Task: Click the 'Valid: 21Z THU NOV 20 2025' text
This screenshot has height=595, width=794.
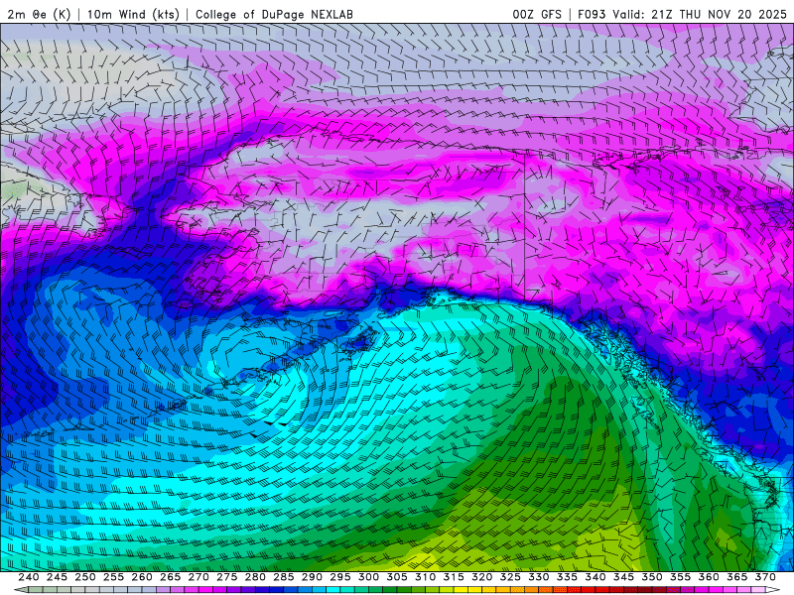Action: 700,14
